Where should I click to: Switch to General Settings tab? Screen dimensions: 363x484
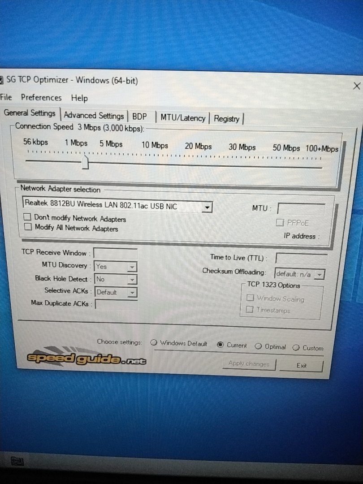(30, 113)
